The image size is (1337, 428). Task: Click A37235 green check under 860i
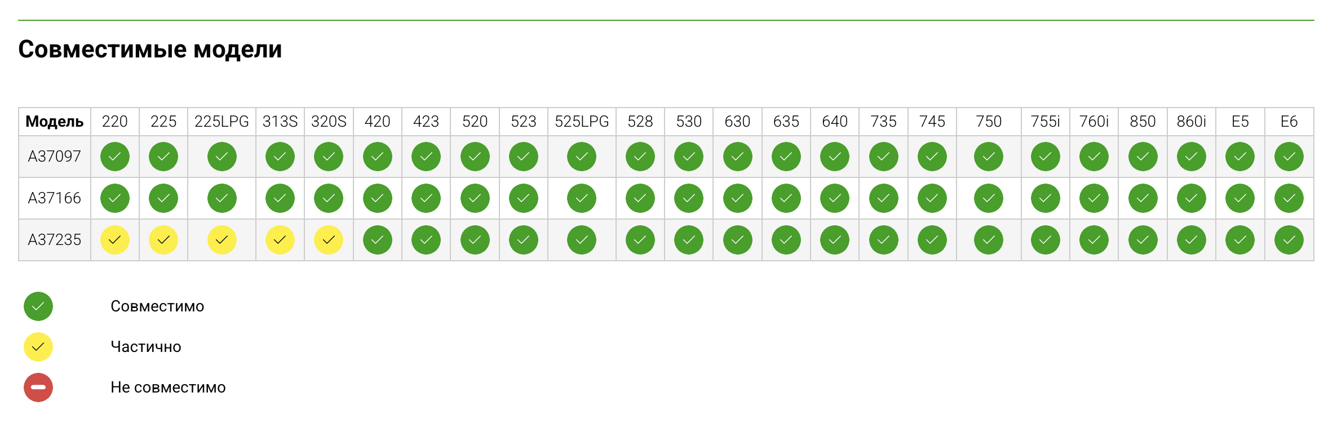[1191, 240]
